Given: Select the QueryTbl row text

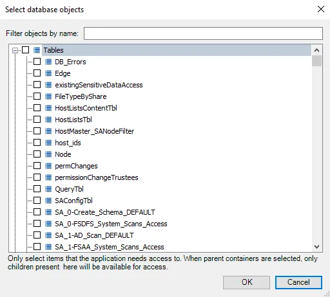Looking at the screenshot, I should pos(69,189).
